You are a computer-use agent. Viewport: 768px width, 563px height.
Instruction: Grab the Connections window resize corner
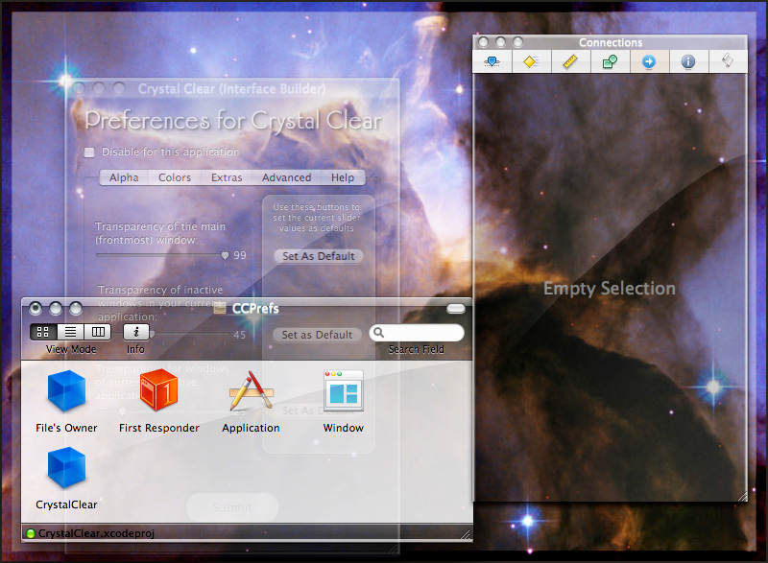pyautogui.click(x=741, y=496)
